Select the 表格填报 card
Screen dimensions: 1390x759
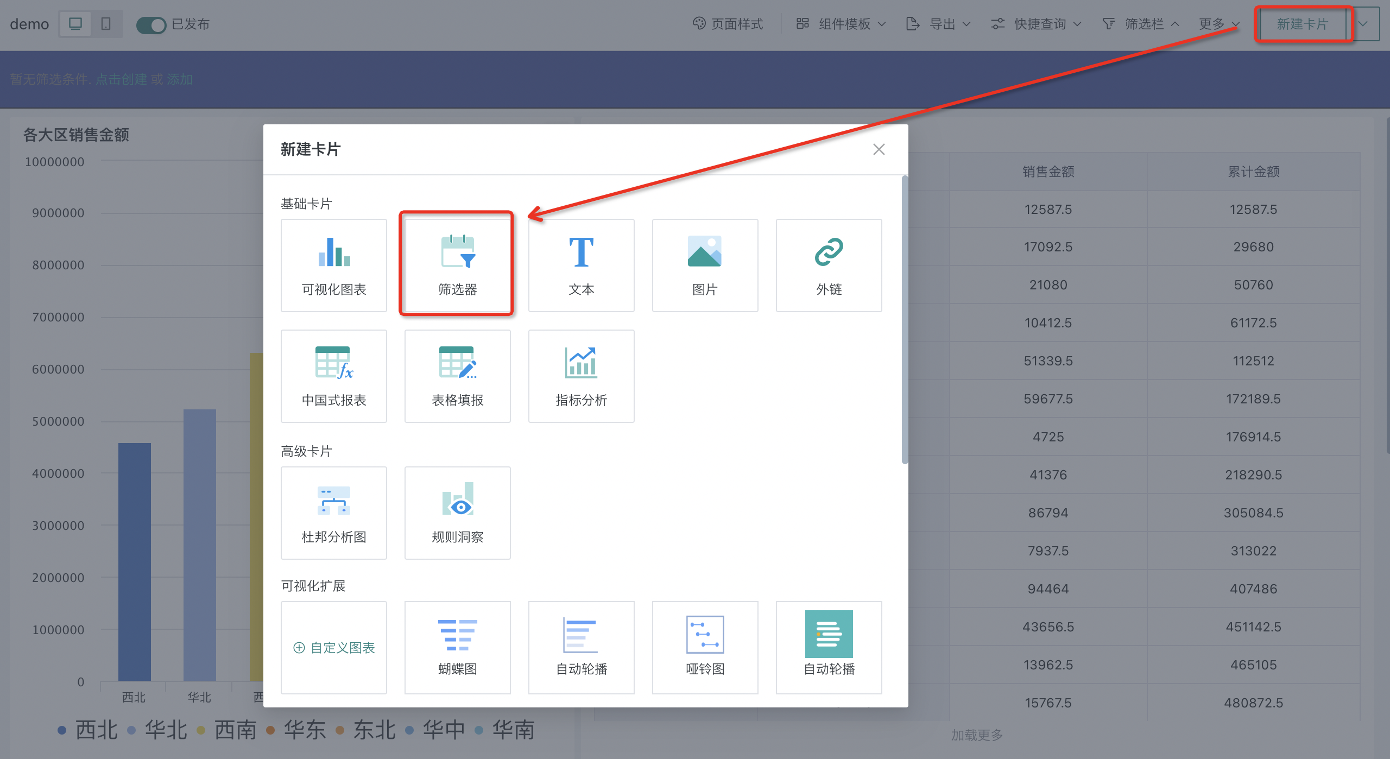[457, 376]
